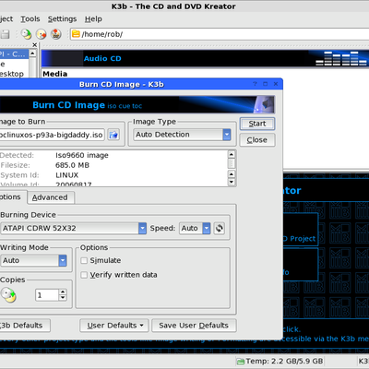Increase the number of copies
Screen dimensions: 369x369
[63, 292]
